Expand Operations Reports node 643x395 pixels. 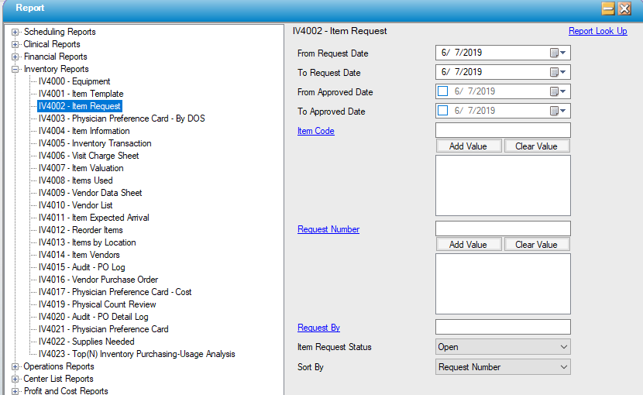[15, 366]
